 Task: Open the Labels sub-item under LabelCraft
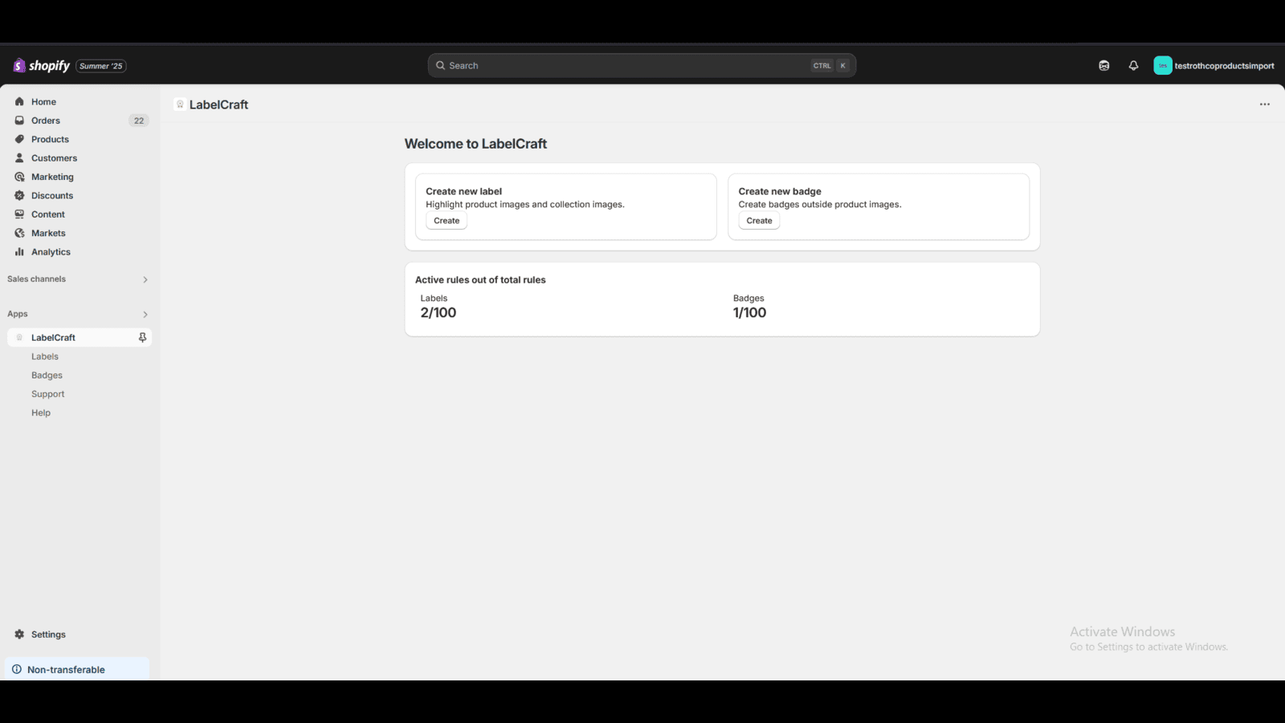(x=45, y=357)
